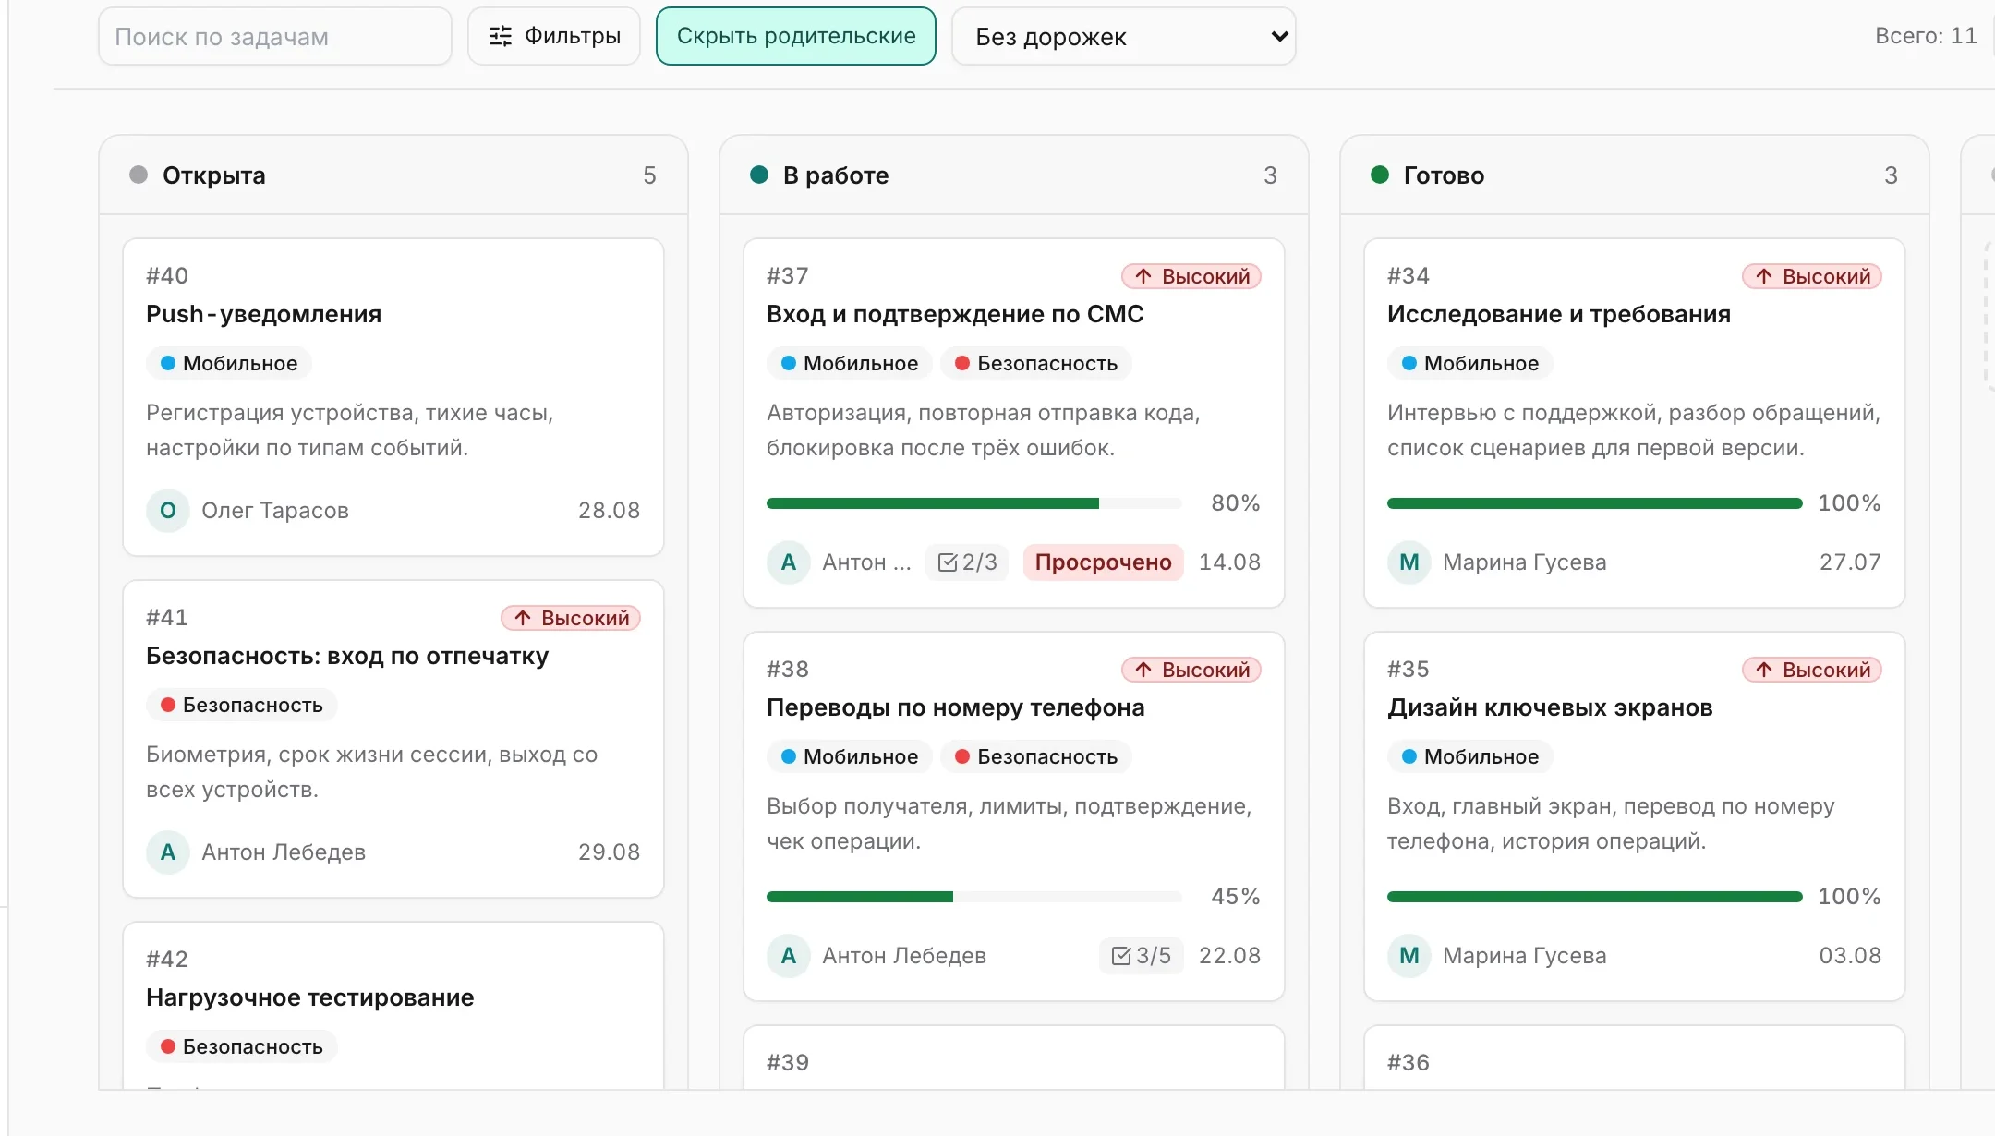Click Высокий priority badge on task #35

(1812, 670)
